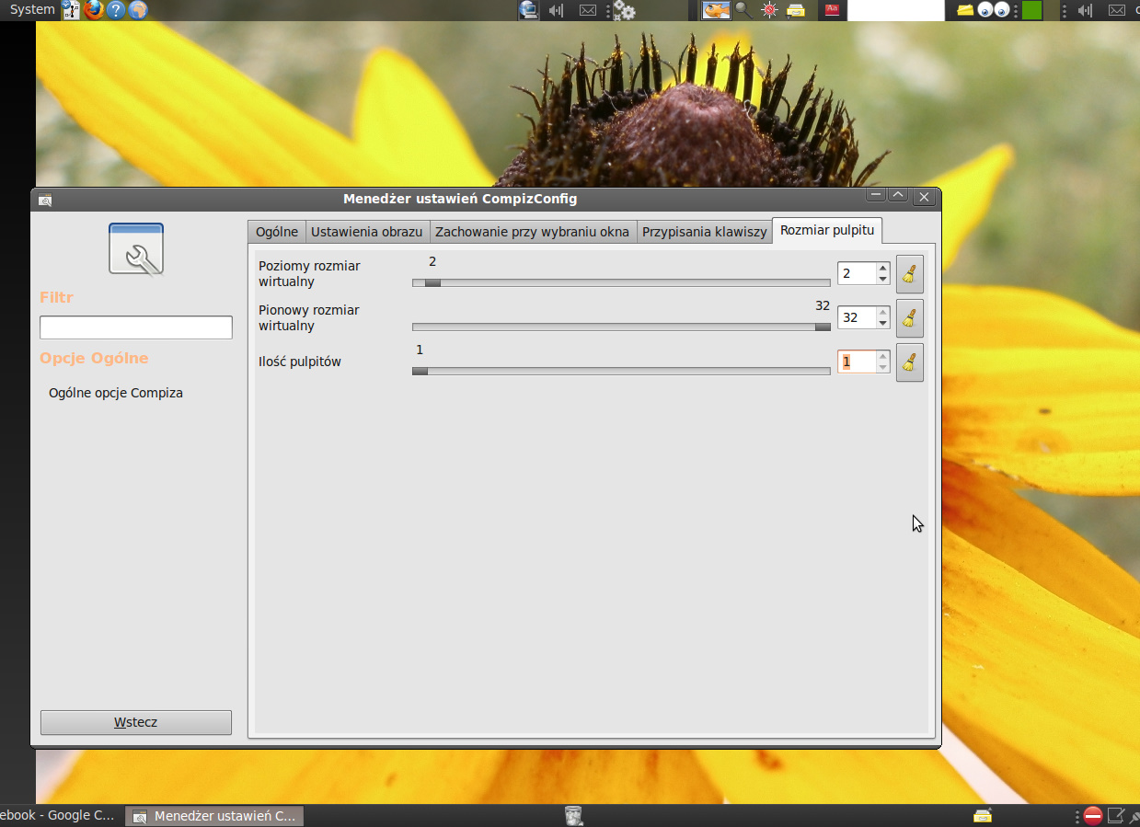Click the notepad pencil icon in the bottom panel
The height and width of the screenshot is (827, 1140).
point(1116,815)
